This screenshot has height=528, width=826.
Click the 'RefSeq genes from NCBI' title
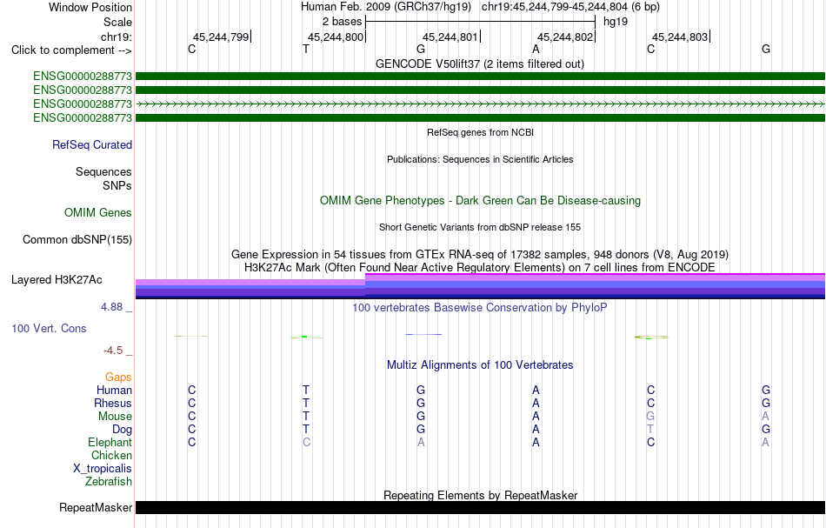tap(480, 132)
